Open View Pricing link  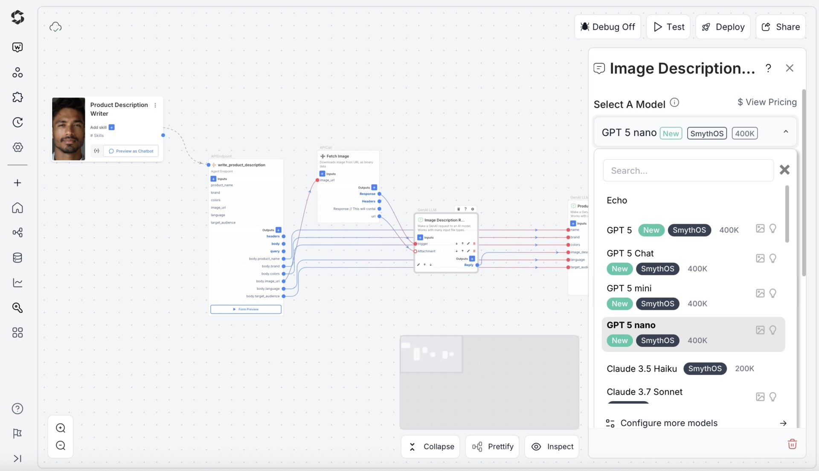(x=767, y=102)
